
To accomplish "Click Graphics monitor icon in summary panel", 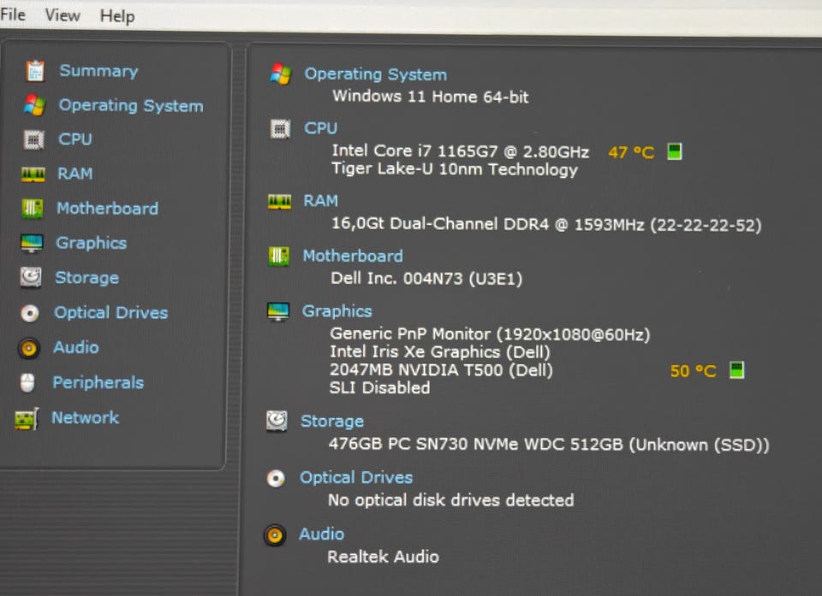I will [x=277, y=311].
